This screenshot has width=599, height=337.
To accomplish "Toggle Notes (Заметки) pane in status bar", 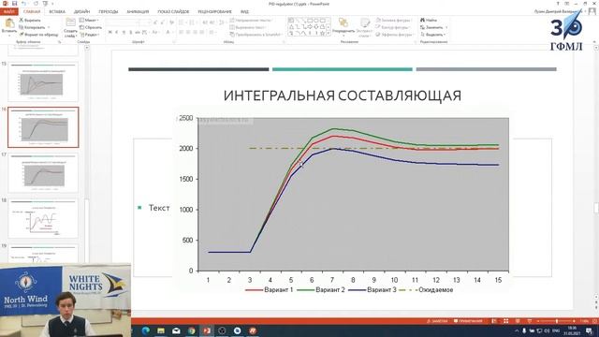I will click(437, 321).
